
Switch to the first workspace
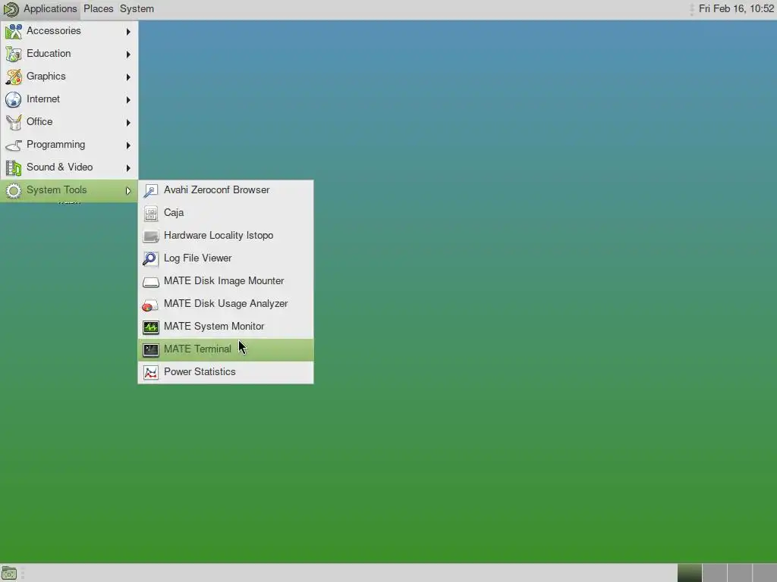coord(690,573)
